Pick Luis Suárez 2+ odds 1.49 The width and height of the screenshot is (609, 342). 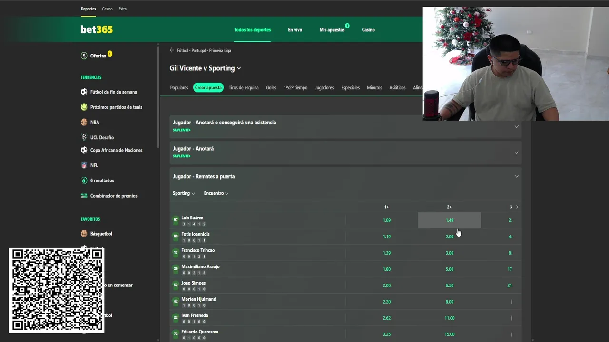point(450,220)
